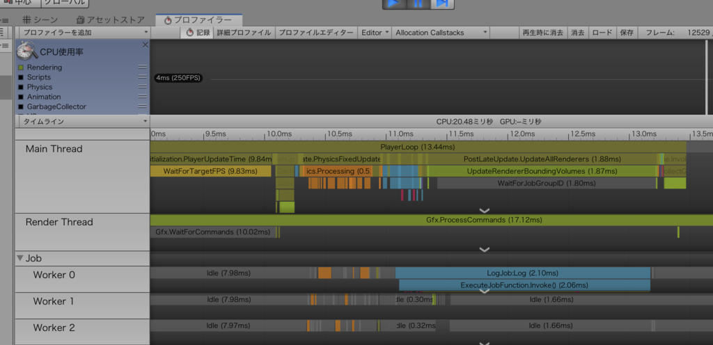Click the 4ms (250FPS) chart label
This screenshot has height=345, width=713.
(x=178, y=78)
